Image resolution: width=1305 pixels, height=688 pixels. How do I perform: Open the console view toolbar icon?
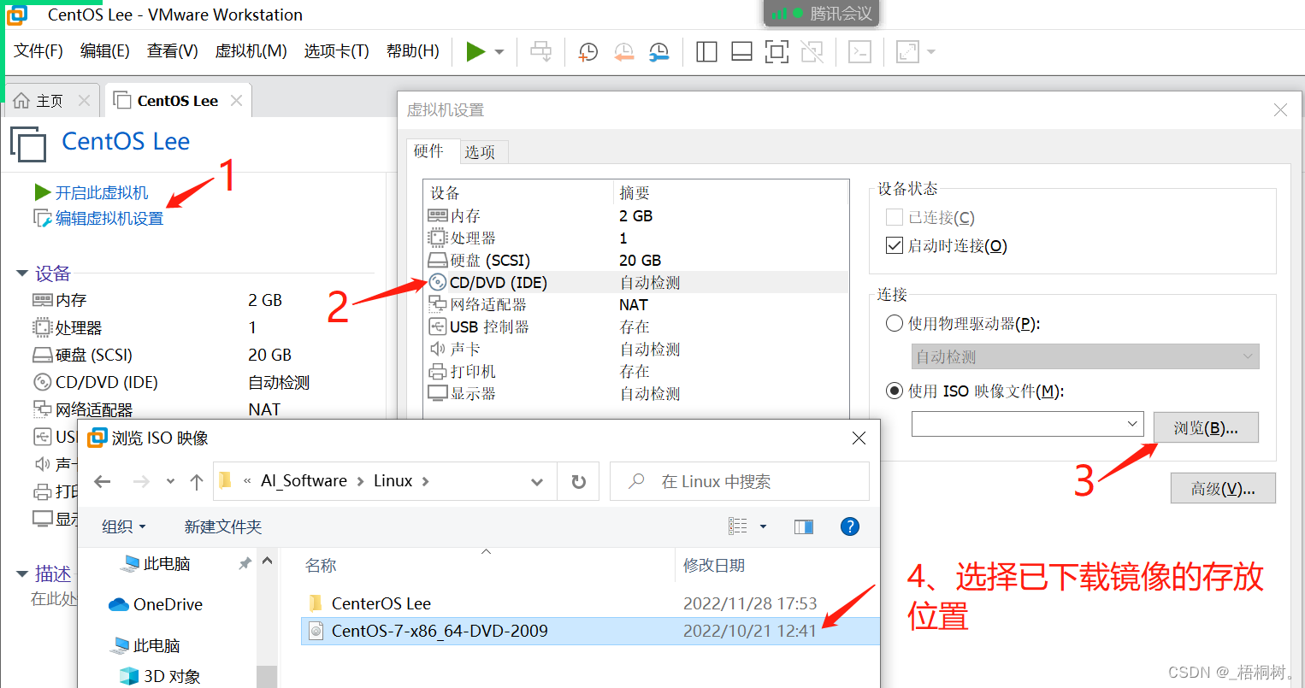coord(859,52)
